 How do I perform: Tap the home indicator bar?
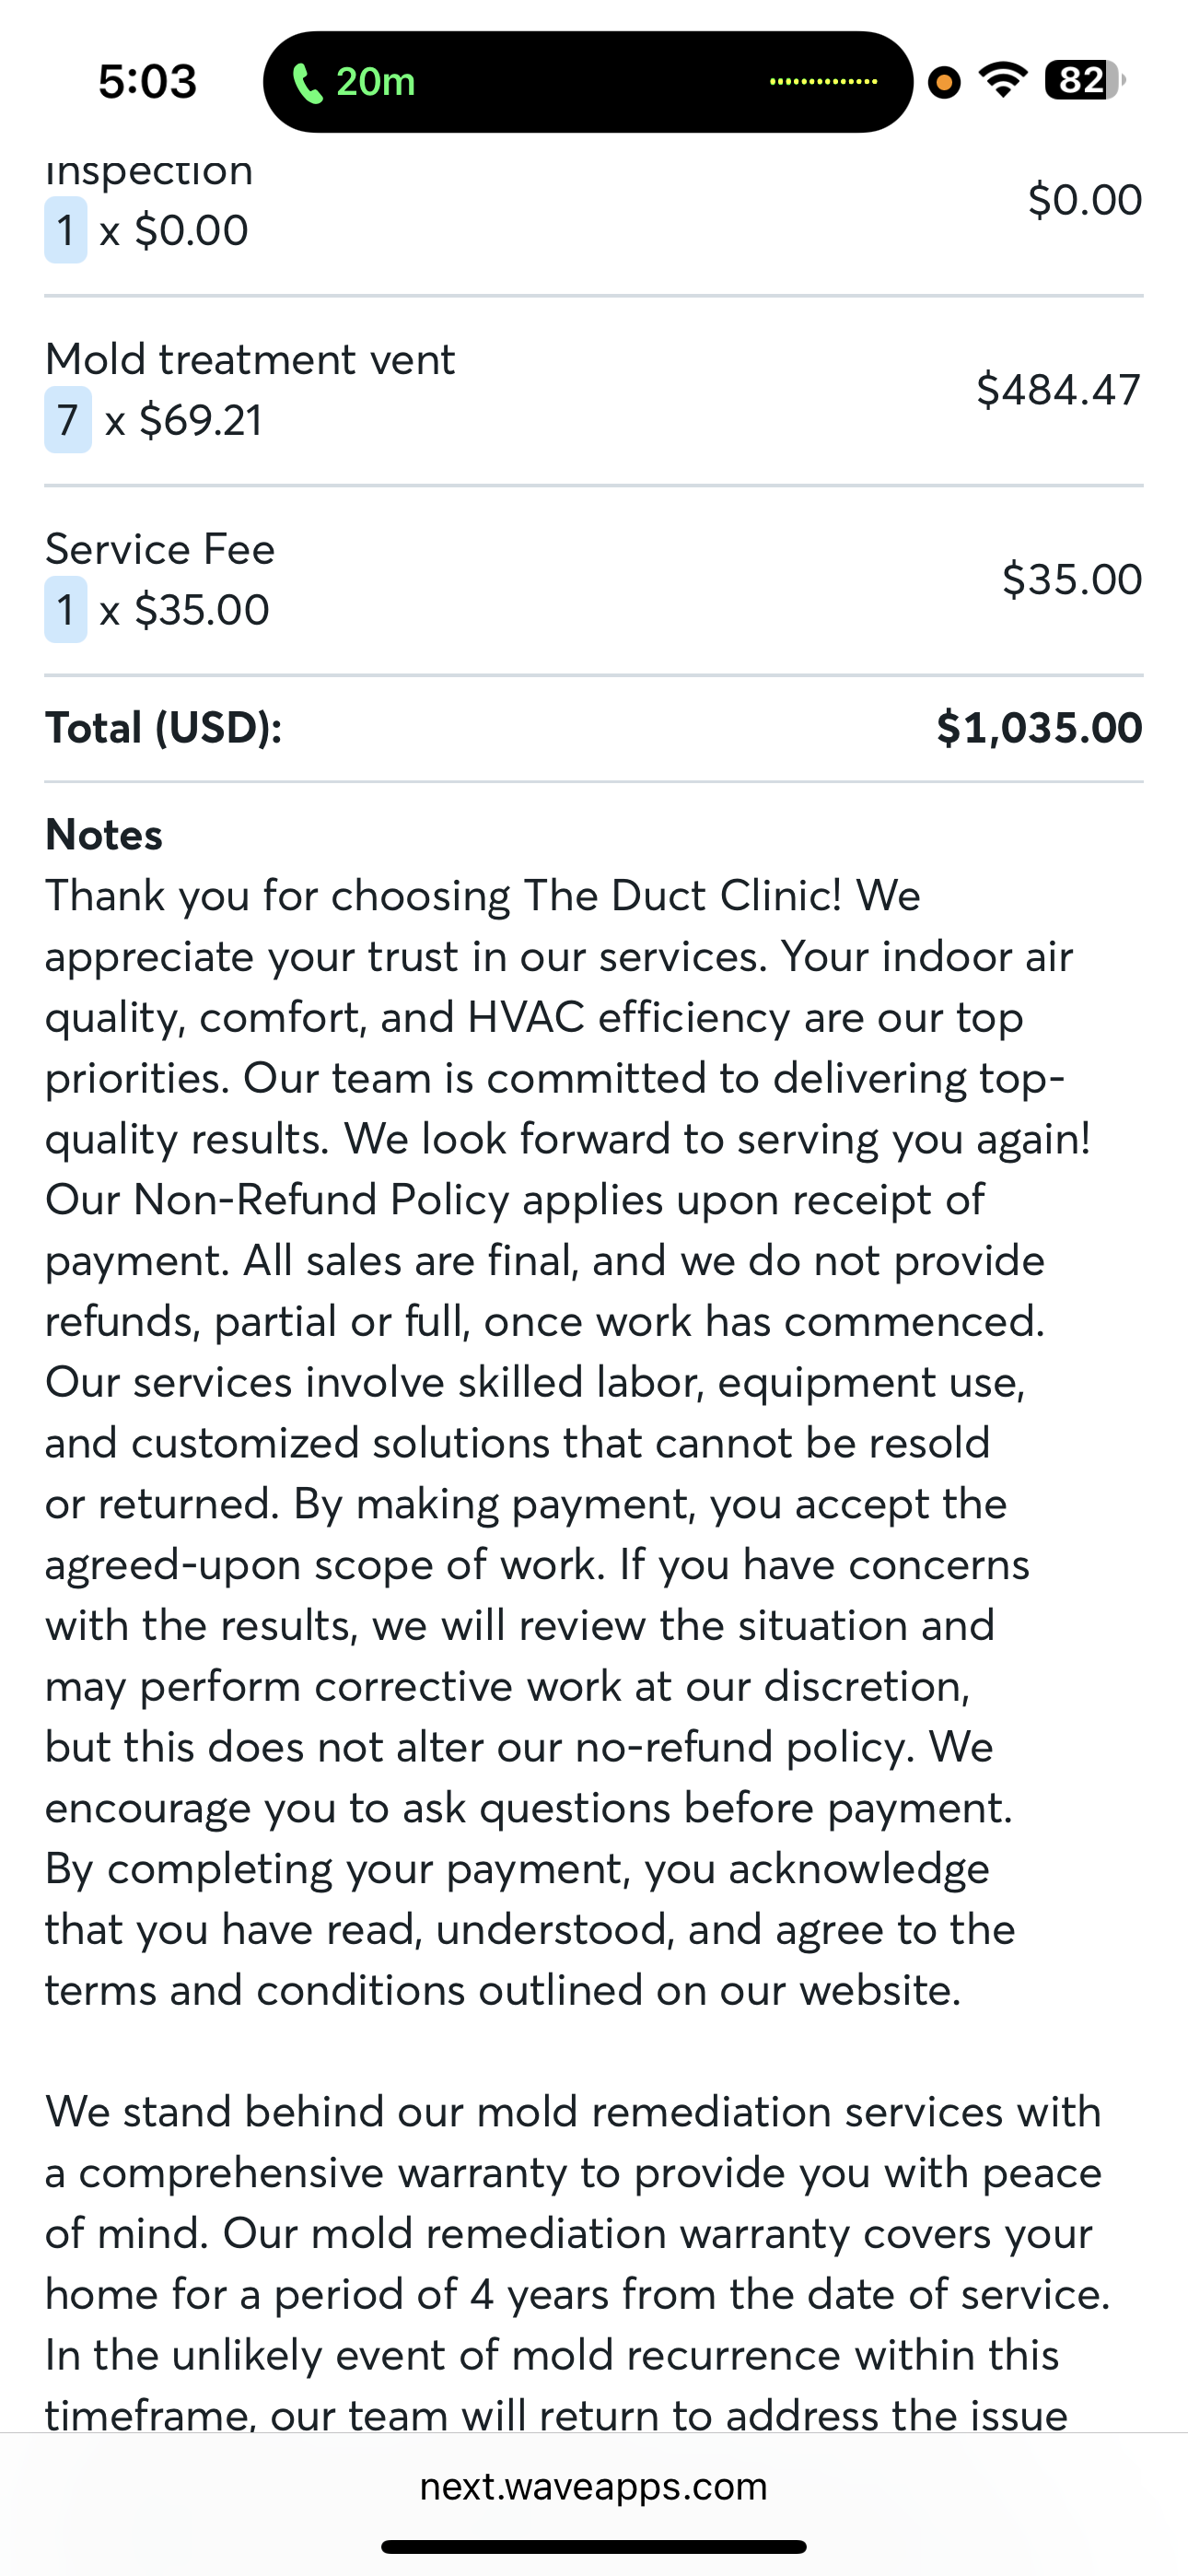tap(593, 2546)
